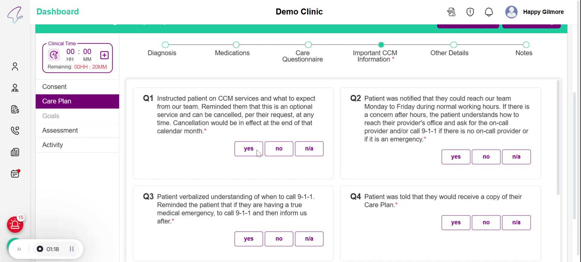Click the phone calls icon in sidebar
The image size is (581, 262).
[x=15, y=130]
